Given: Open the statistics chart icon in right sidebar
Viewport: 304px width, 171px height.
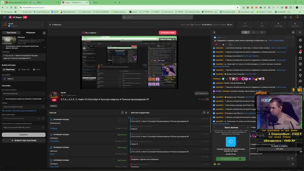Looking at the screenshot, I should 300,70.
